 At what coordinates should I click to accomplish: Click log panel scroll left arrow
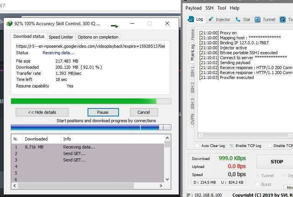201,135
